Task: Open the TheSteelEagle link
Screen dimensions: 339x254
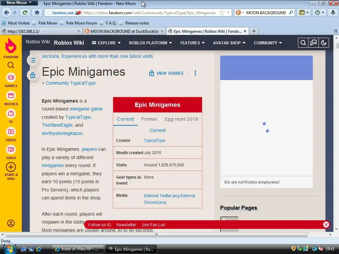Action: point(57,125)
